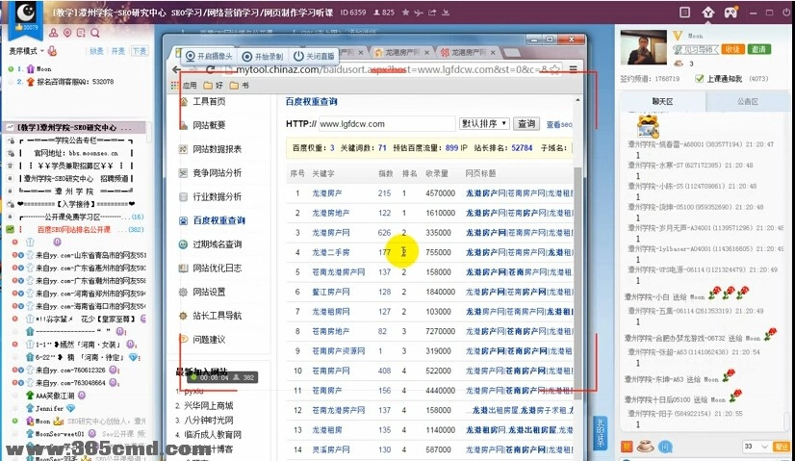Click the 抢麦 button
795x461 pixels.
[x=96, y=51]
